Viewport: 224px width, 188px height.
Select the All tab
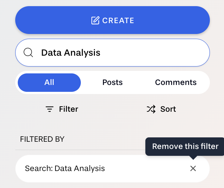[x=49, y=82]
